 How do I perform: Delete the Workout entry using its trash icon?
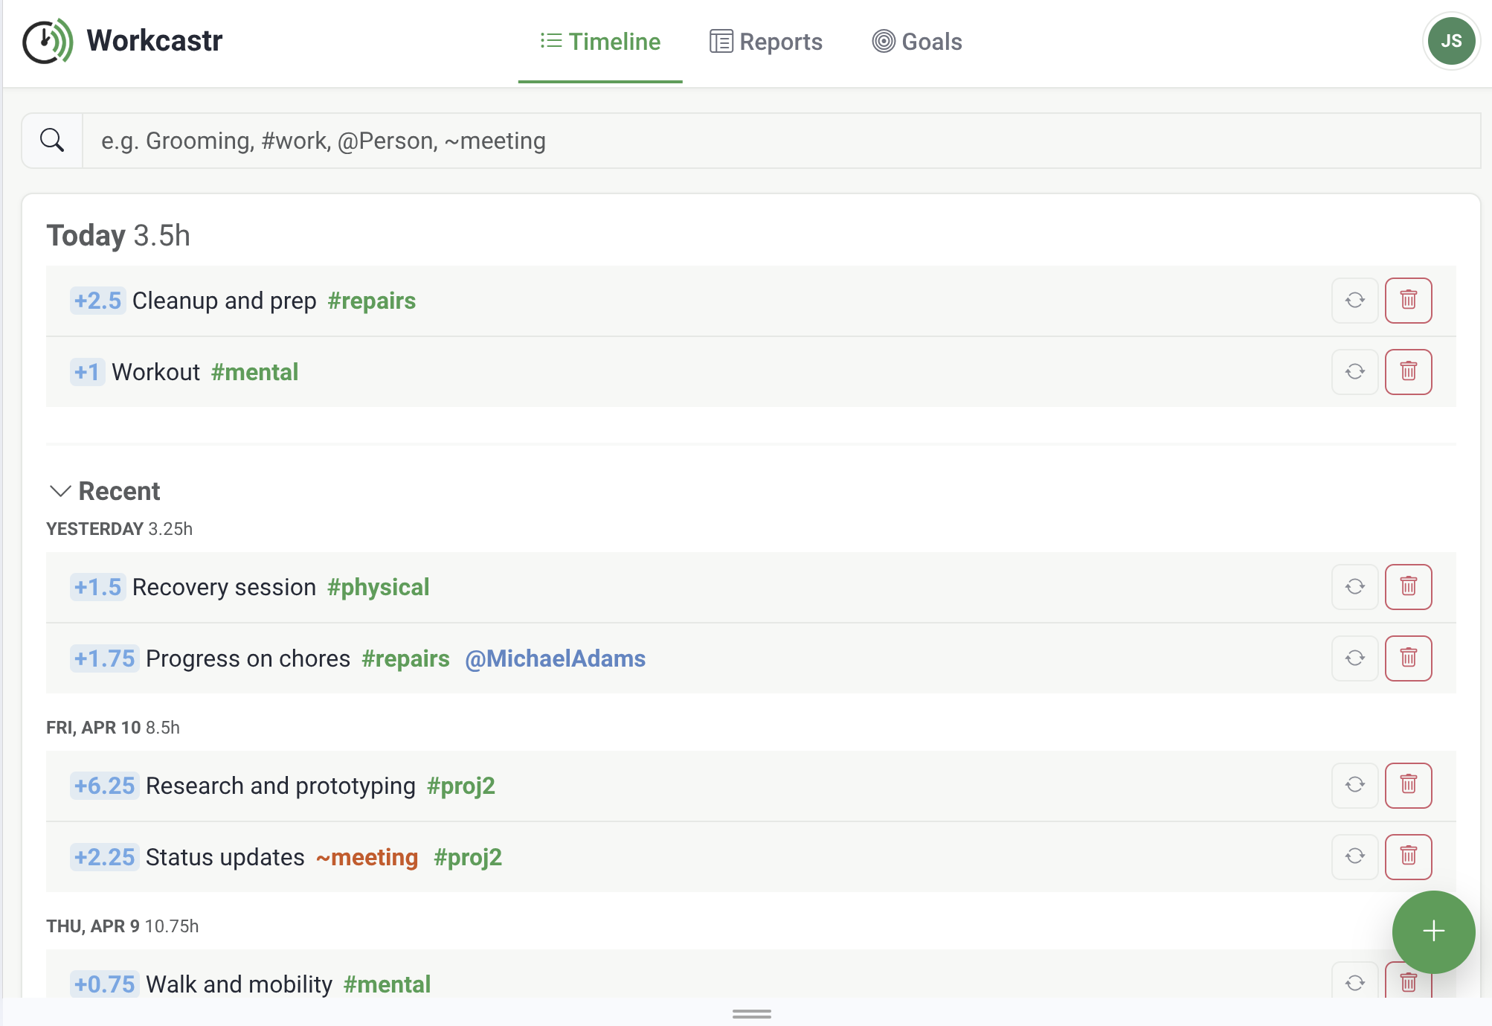point(1409,371)
